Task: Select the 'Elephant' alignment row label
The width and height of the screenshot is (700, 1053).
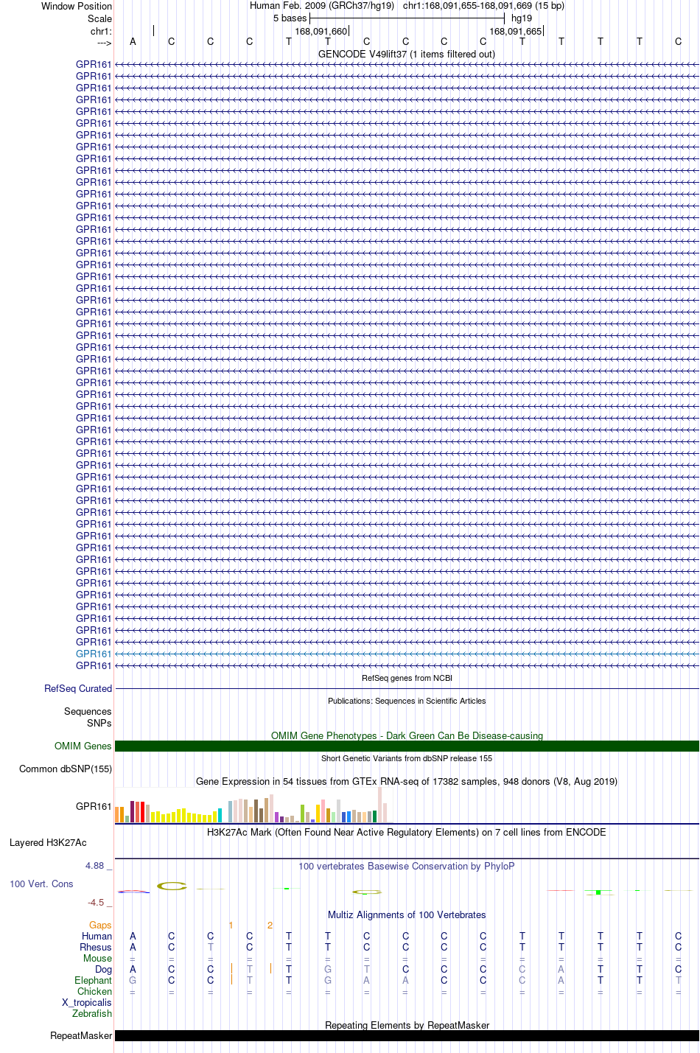Action: click(x=93, y=980)
